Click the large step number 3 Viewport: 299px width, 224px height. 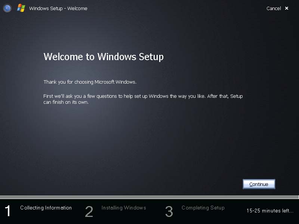tap(169, 211)
